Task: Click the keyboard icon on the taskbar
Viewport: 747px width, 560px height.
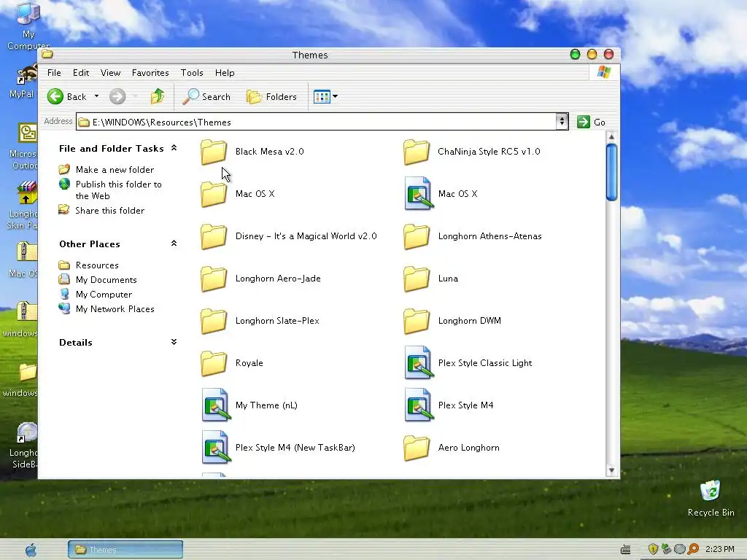Action: click(x=625, y=550)
